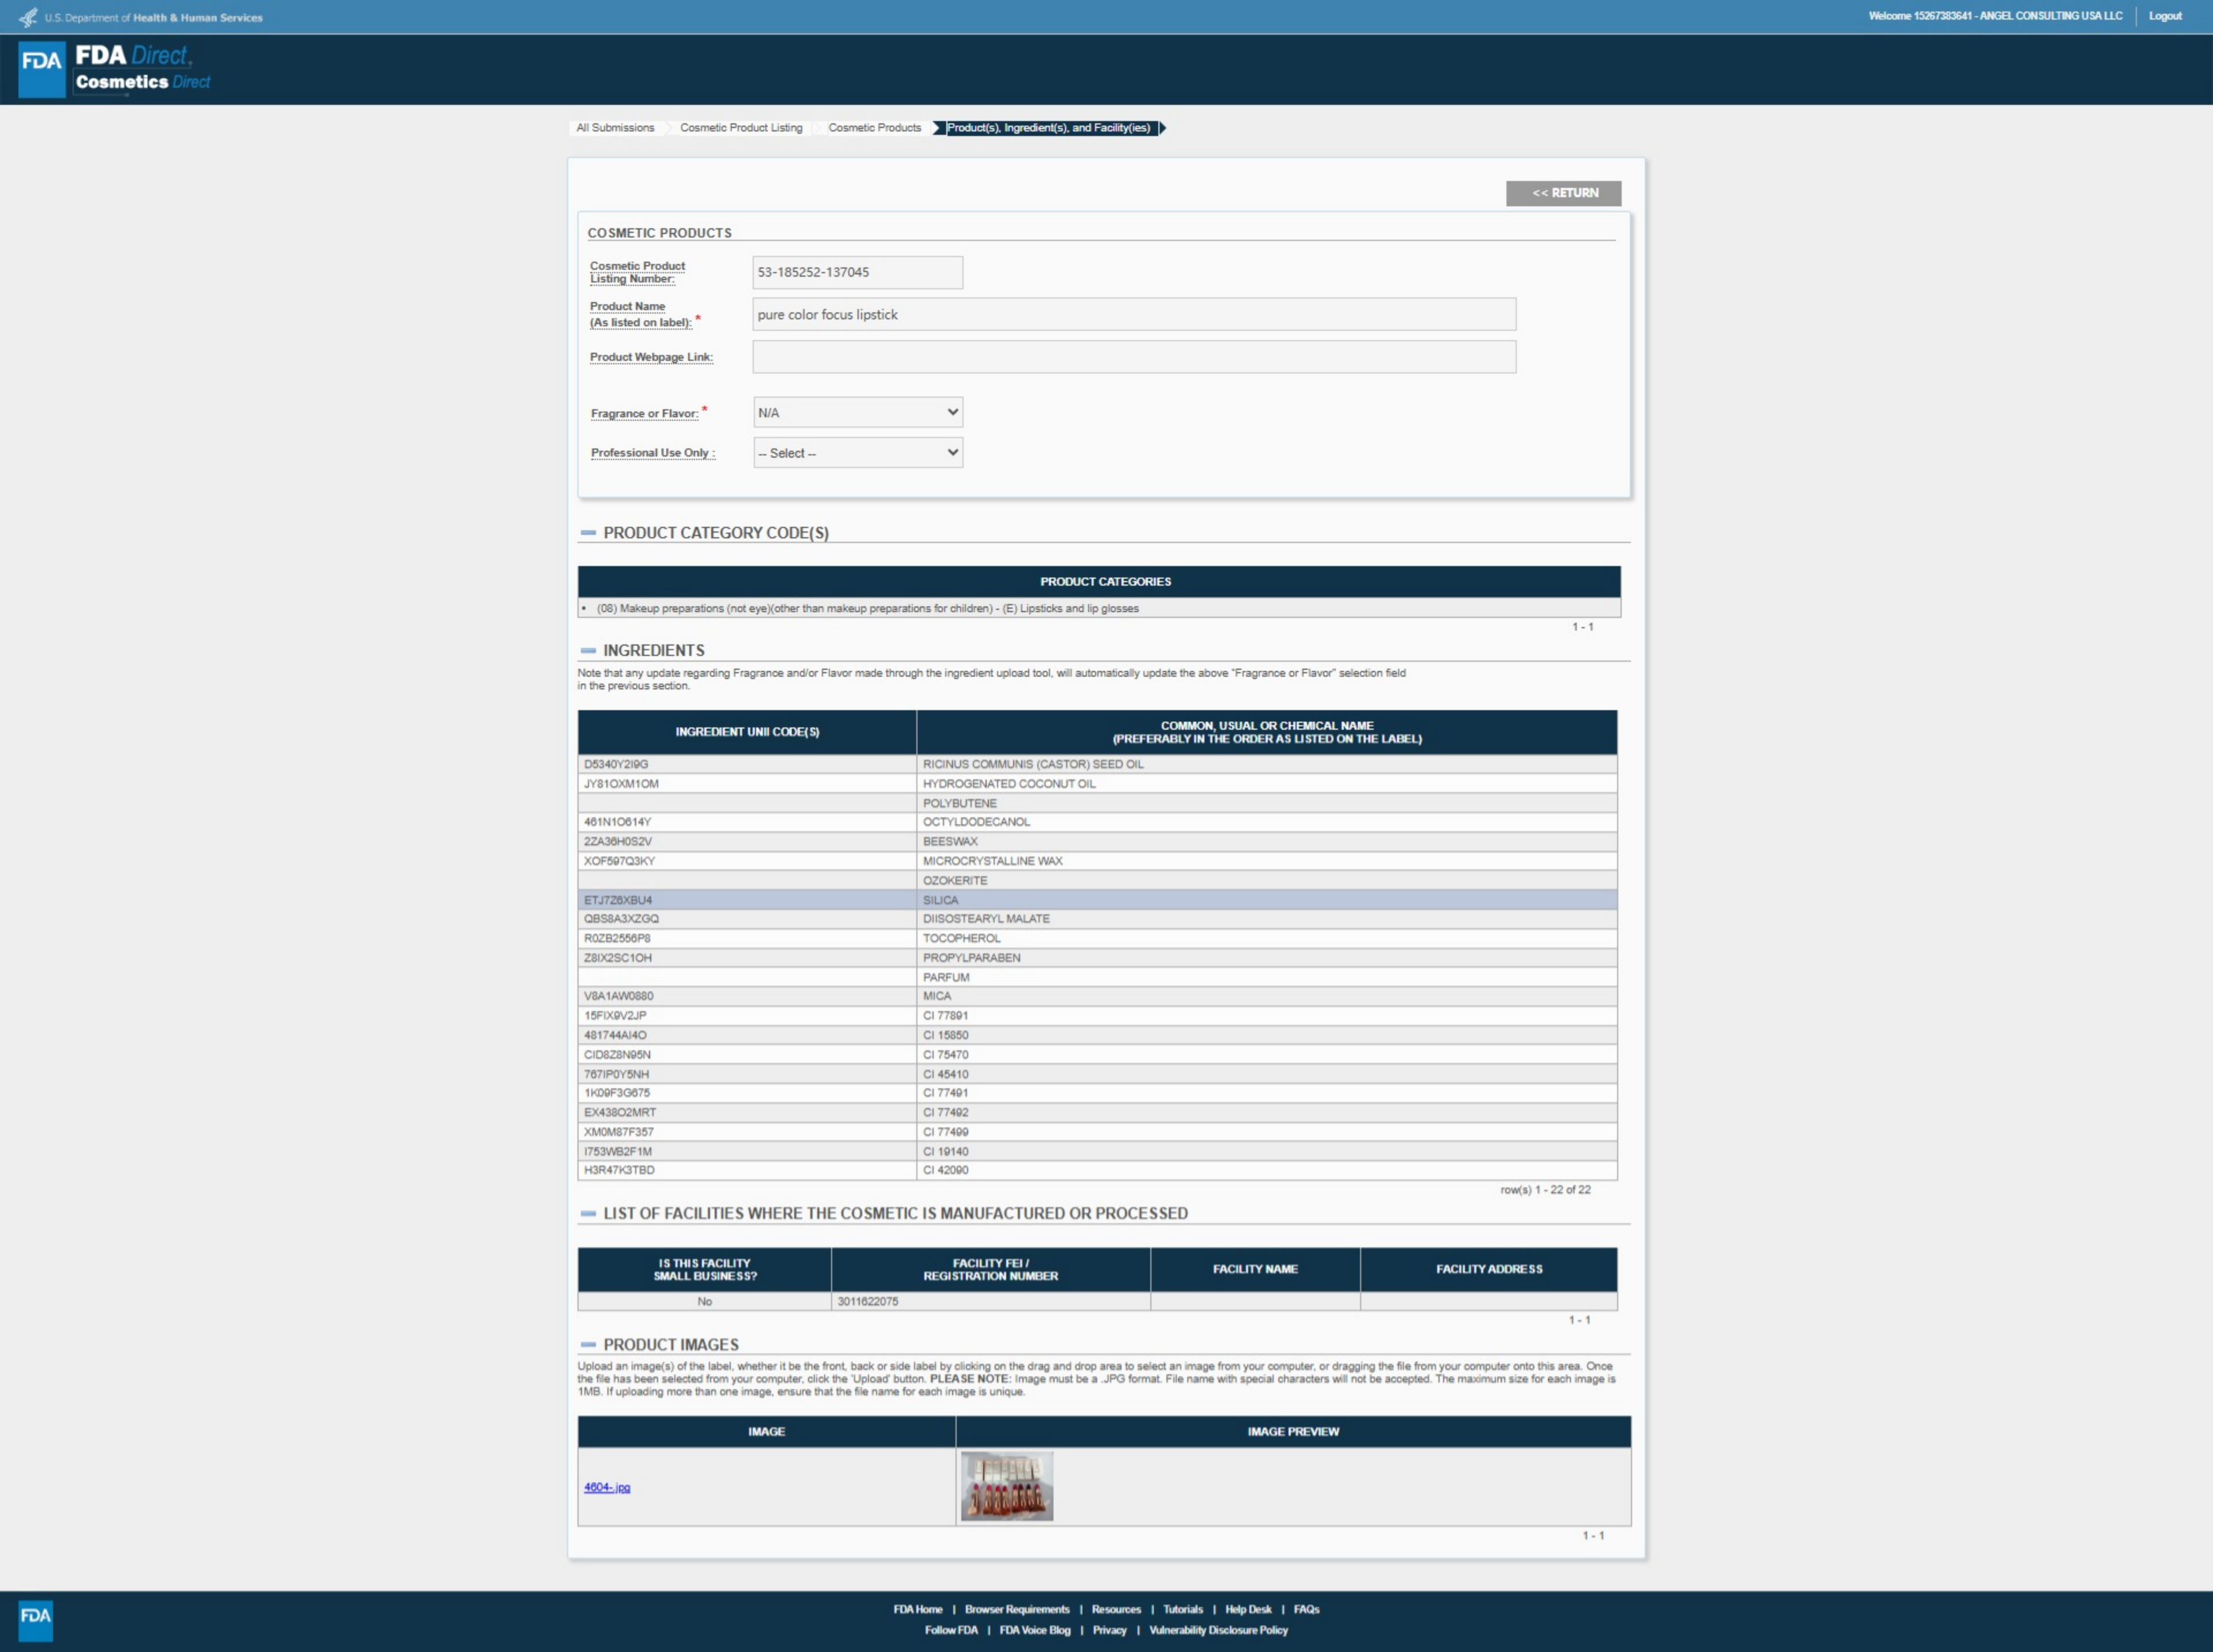This screenshot has width=2213, height=1652.
Task: Open the Help Desk footer link
Action: pos(1248,1609)
